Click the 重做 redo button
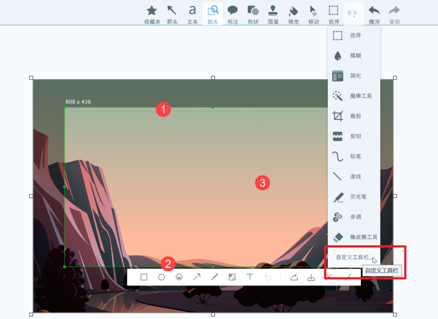The image size is (438, 319). [395, 15]
